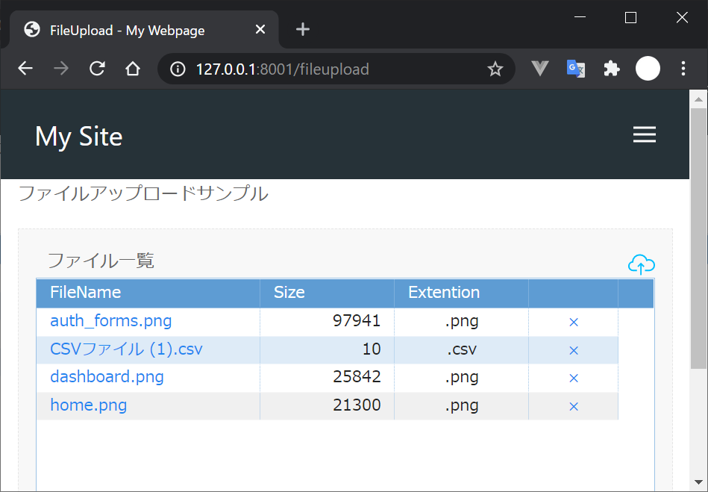Click the cloud upload icon
This screenshot has height=492, width=708.
point(641,264)
